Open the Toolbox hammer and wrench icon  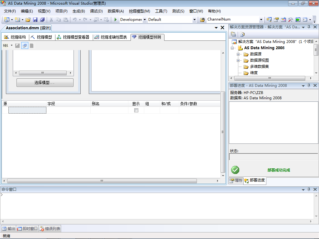coord(291,20)
